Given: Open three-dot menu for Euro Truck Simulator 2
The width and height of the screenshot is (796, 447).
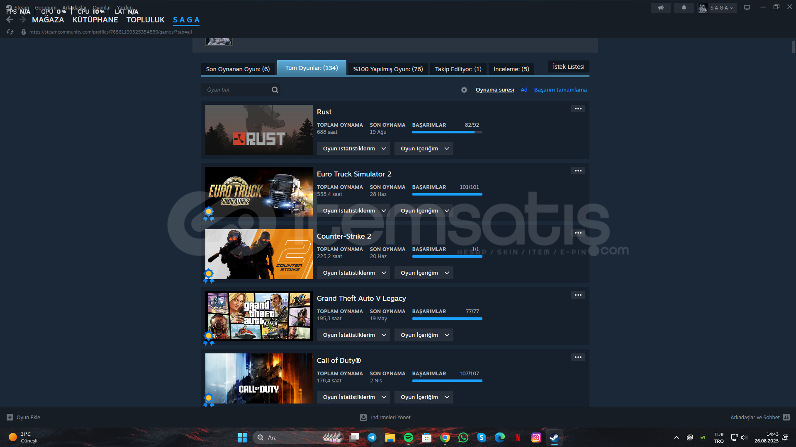Looking at the screenshot, I should pos(578,171).
